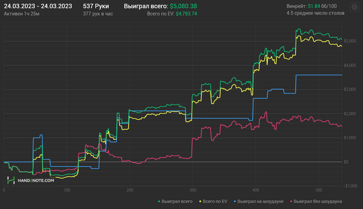Screen dimensions: 363x209
Task: Open the graph settings gear icon
Action: pyautogui.click(x=354, y=7)
